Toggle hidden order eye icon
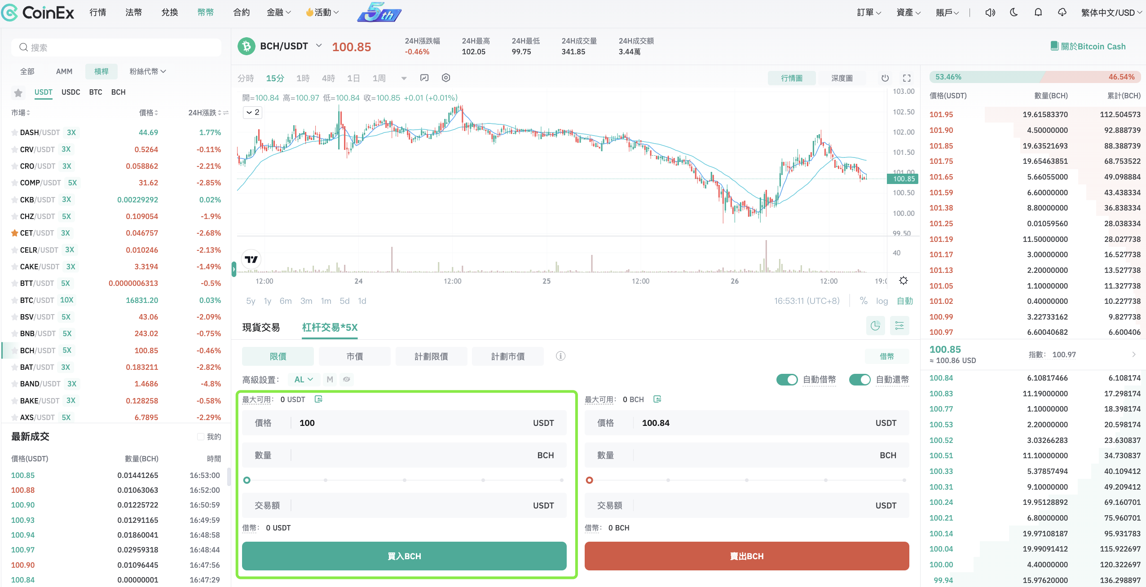The height and width of the screenshot is (587, 1146). (346, 380)
